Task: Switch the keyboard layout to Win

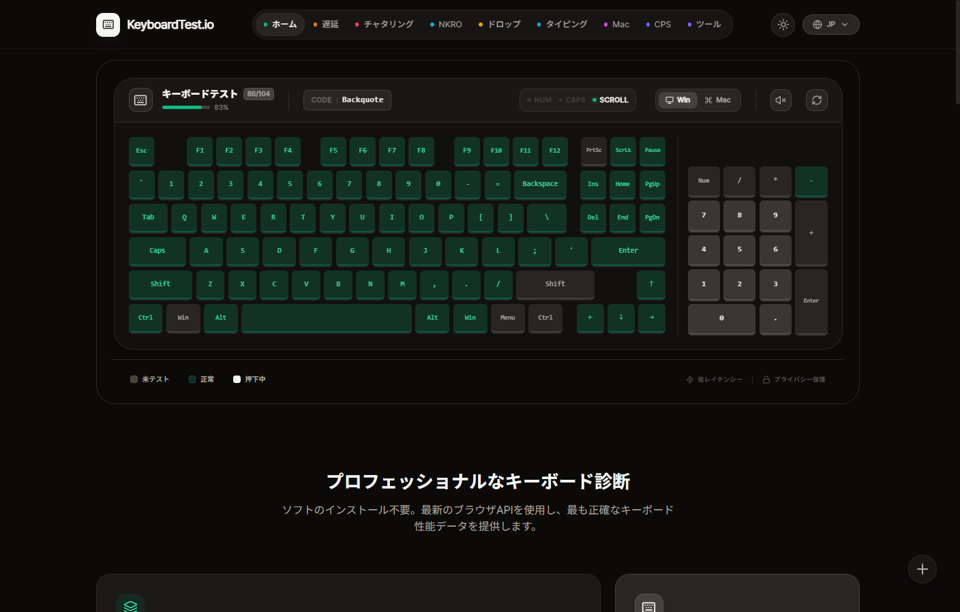Action: (678, 100)
